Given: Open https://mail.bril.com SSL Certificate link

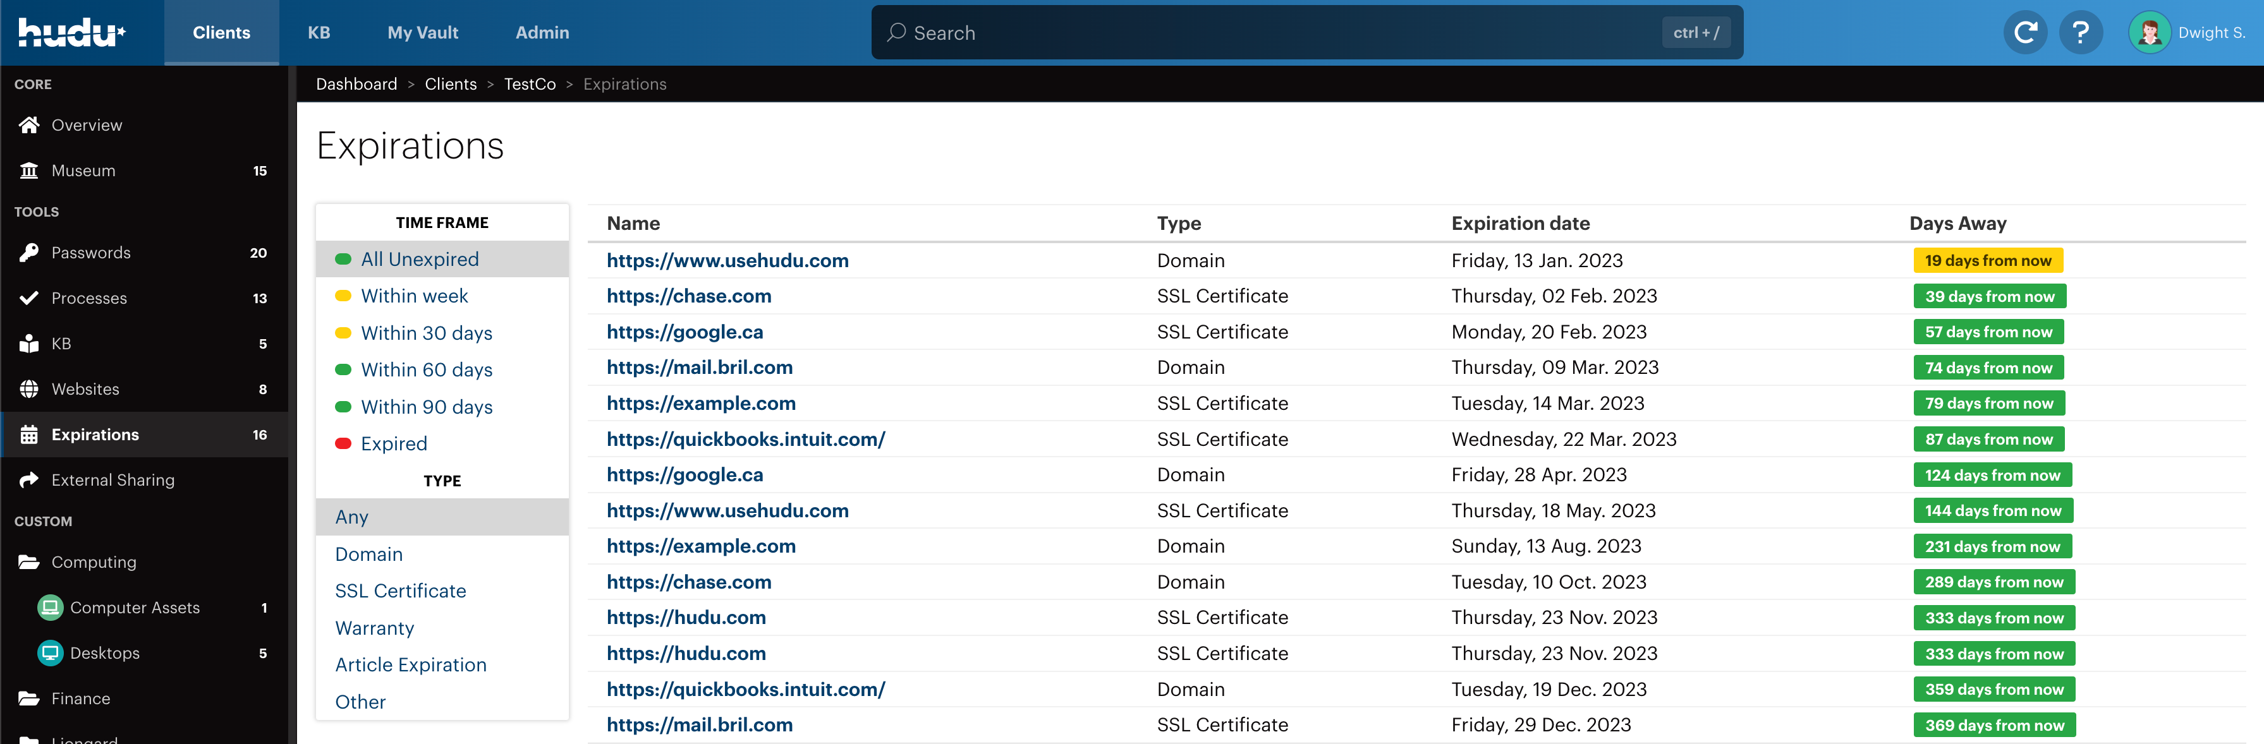Looking at the screenshot, I should pos(700,724).
